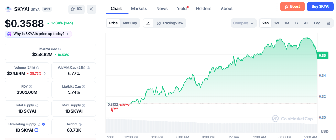Image resolution: width=336 pixels, height=140 pixels.
Task: Click the Liq/Mkt Cap info icon
Action: [83, 86]
